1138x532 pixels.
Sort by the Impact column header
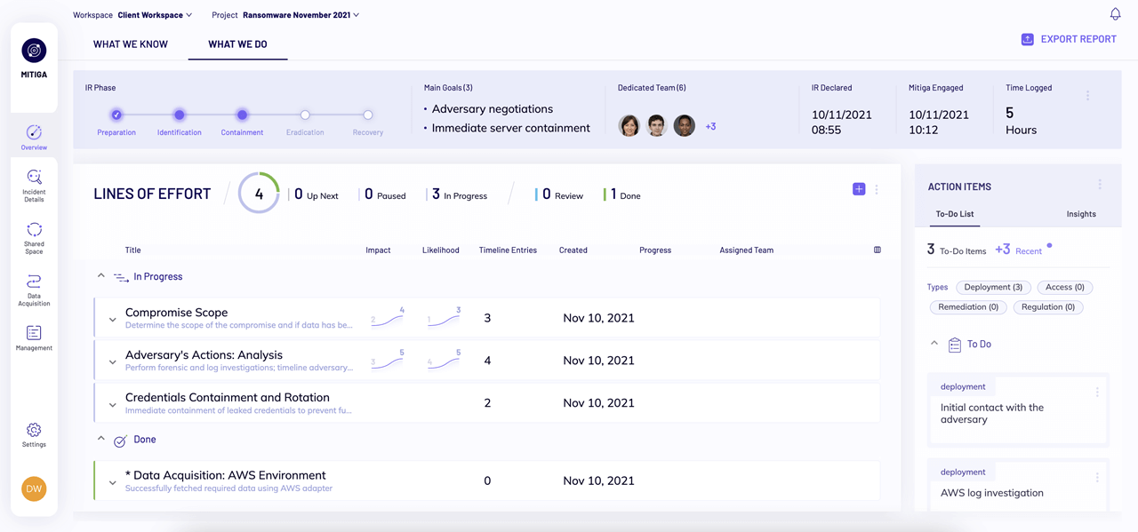click(x=378, y=250)
